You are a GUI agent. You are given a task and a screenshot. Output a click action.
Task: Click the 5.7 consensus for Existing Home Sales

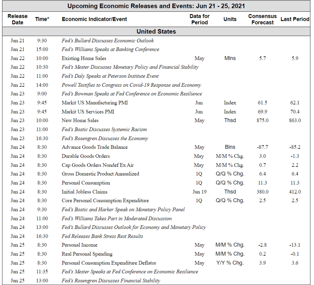point(262,58)
